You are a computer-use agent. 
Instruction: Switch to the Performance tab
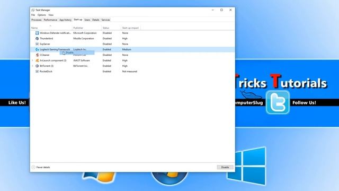[x=50, y=20]
